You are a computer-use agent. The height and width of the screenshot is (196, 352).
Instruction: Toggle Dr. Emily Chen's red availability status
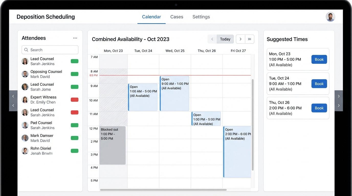coord(74,100)
